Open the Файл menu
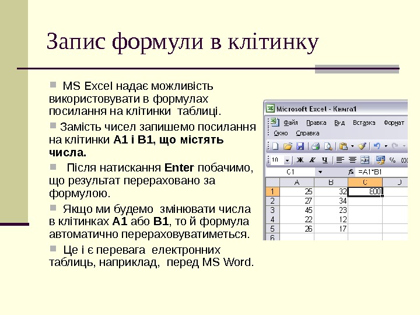This screenshot has height=315, width=420. pyautogui.click(x=290, y=123)
